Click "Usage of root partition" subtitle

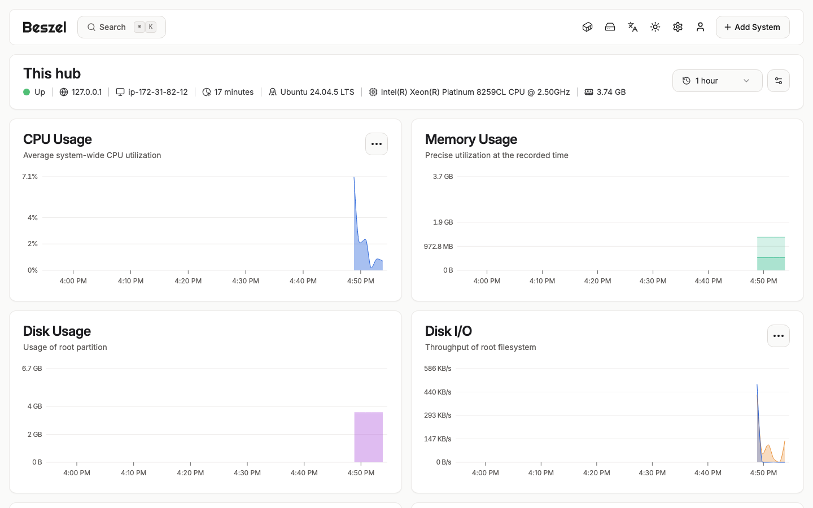(x=65, y=347)
